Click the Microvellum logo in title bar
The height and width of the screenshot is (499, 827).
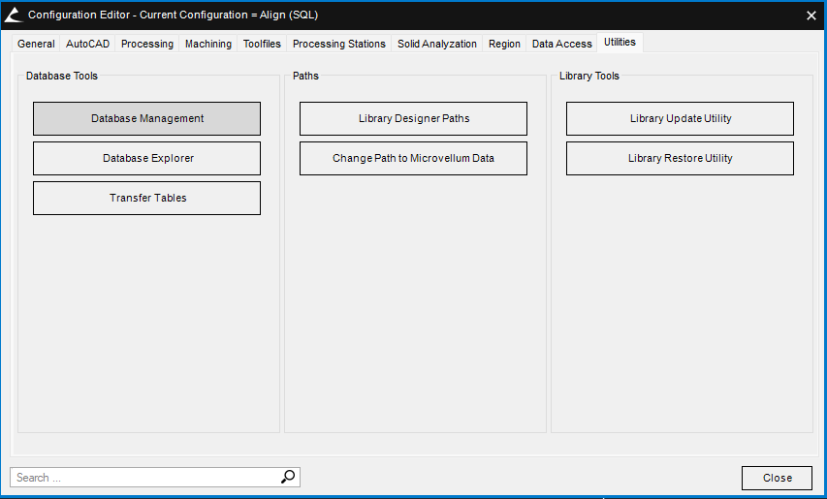coord(14,15)
